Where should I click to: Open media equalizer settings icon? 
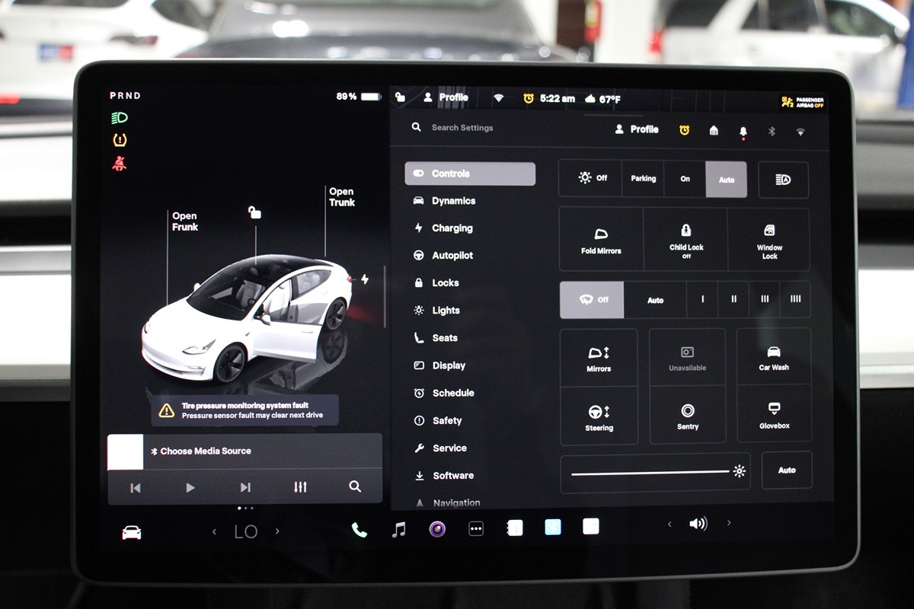(x=300, y=487)
